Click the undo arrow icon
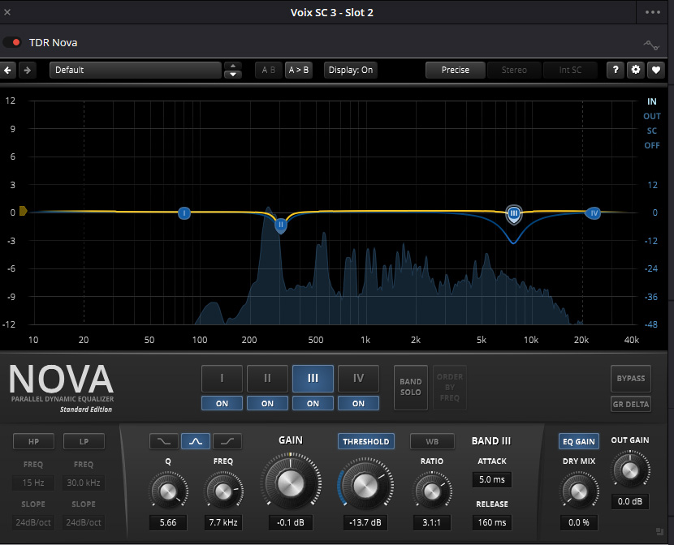Screen dimensions: 674x545 [9, 70]
